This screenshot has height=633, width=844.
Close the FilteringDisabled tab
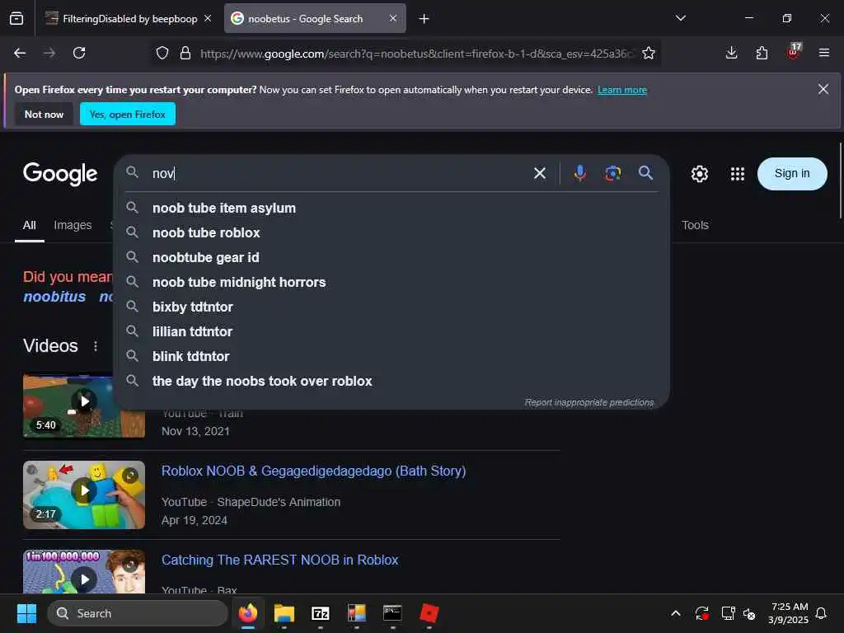click(208, 18)
